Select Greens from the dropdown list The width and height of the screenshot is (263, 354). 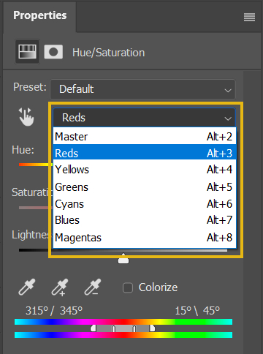tap(145, 187)
